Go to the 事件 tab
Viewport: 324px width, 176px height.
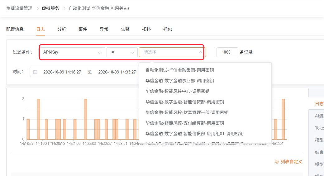83,29
